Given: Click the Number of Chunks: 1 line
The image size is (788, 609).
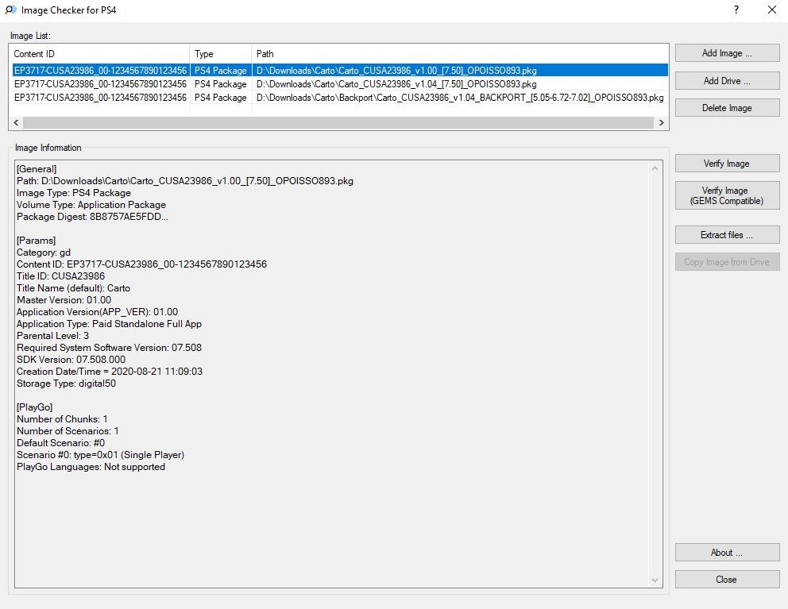Looking at the screenshot, I should tap(62, 419).
